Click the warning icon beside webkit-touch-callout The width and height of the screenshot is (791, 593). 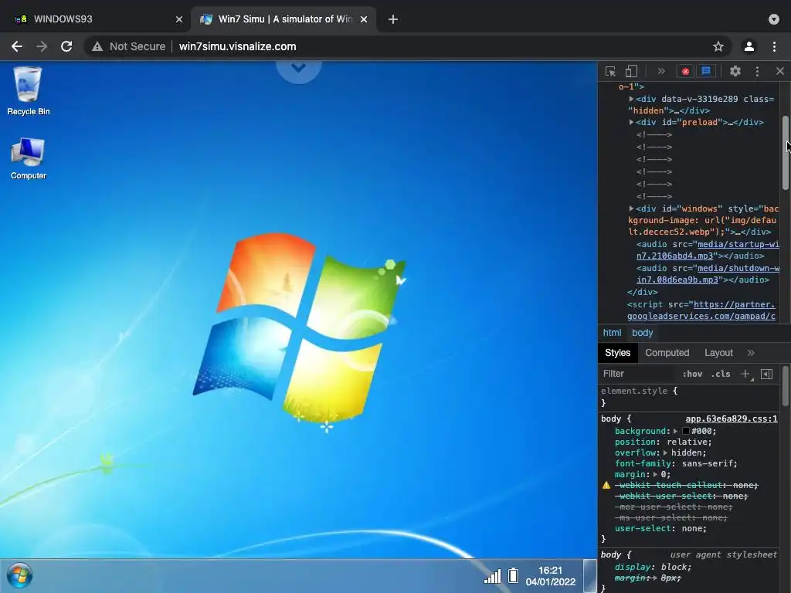point(606,485)
